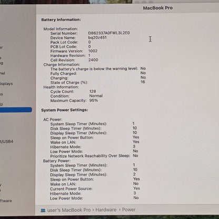This screenshot has width=219, height=219.
Task: Click the "Current Power Source:" label
Action: click(71, 189)
